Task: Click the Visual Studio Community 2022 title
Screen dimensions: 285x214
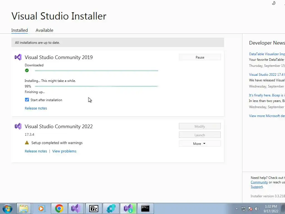Action: (x=59, y=127)
